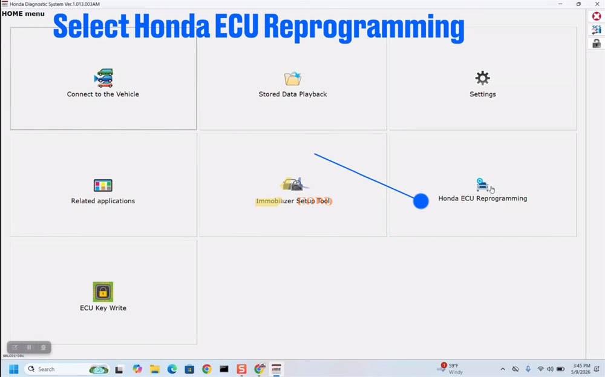Image resolution: width=605 pixels, height=377 pixels.
Task: Open the red S app on taskbar
Action: click(241, 369)
